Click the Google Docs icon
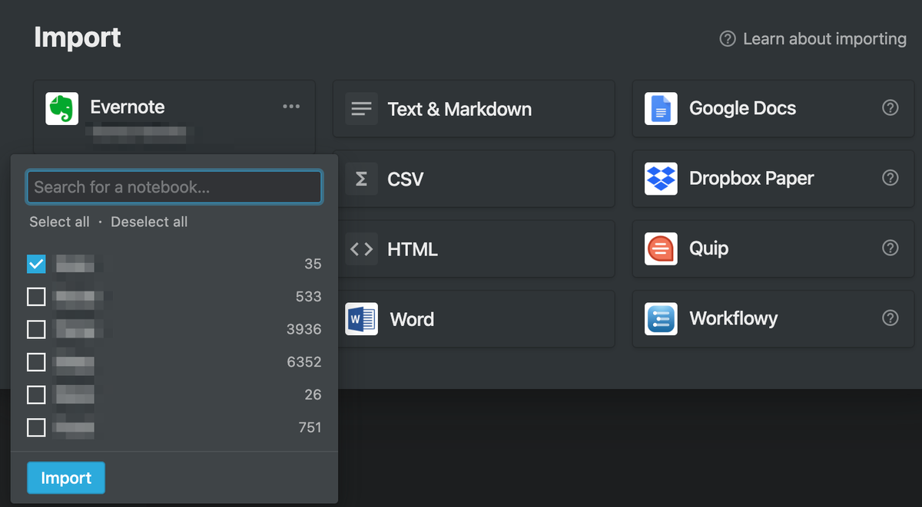This screenshot has width=922, height=507. point(661,109)
